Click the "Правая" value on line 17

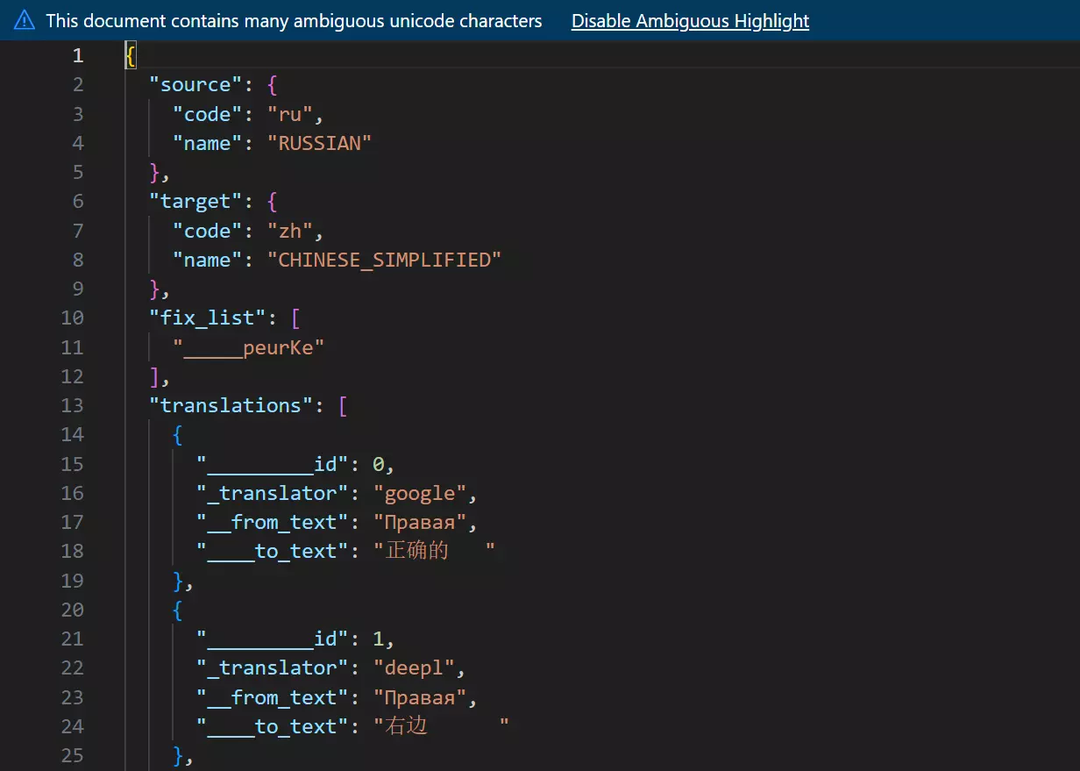[x=419, y=522]
